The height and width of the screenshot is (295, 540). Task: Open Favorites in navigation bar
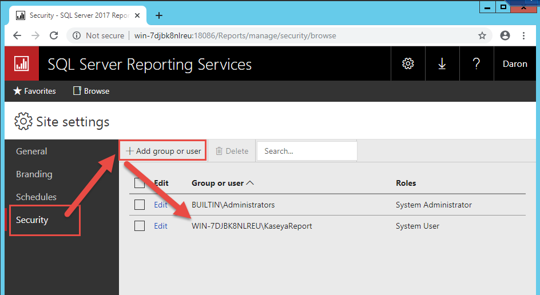point(34,91)
